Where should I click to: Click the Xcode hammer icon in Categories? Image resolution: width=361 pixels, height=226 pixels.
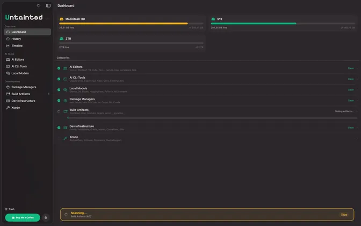[x=66, y=138]
